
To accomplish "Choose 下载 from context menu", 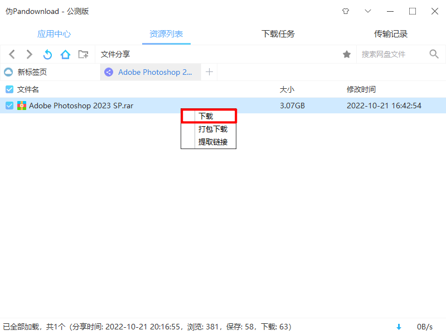I will coord(209,116).
